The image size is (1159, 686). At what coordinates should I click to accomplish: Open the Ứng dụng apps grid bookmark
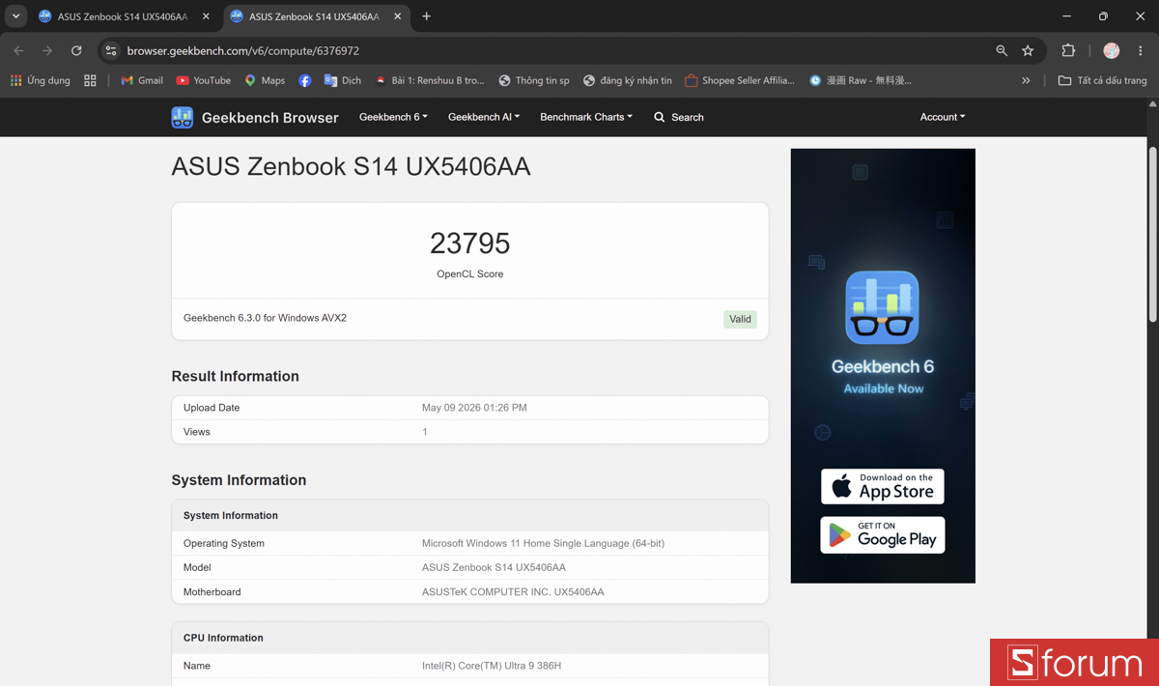[41, 80]
